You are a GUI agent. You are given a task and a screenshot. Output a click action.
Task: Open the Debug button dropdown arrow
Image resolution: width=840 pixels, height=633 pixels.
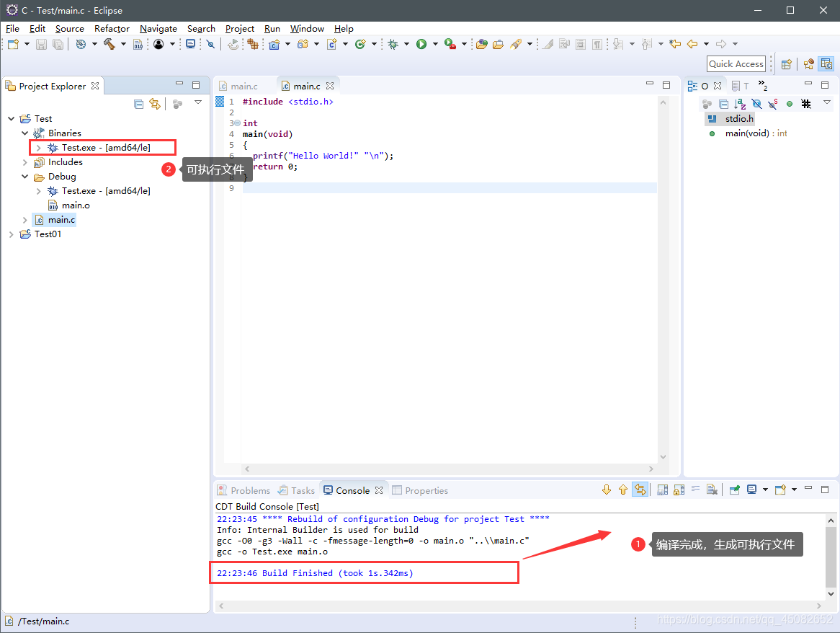coord(406,44)
